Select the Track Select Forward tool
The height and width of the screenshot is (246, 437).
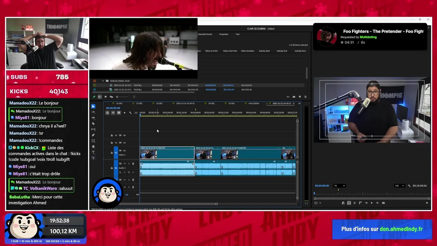click(93, 112)
